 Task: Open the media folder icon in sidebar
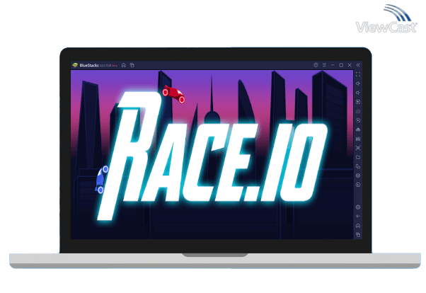point(358,157)
